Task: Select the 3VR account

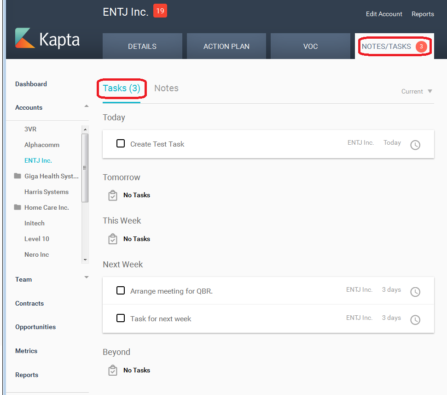Action: [30, 129]
